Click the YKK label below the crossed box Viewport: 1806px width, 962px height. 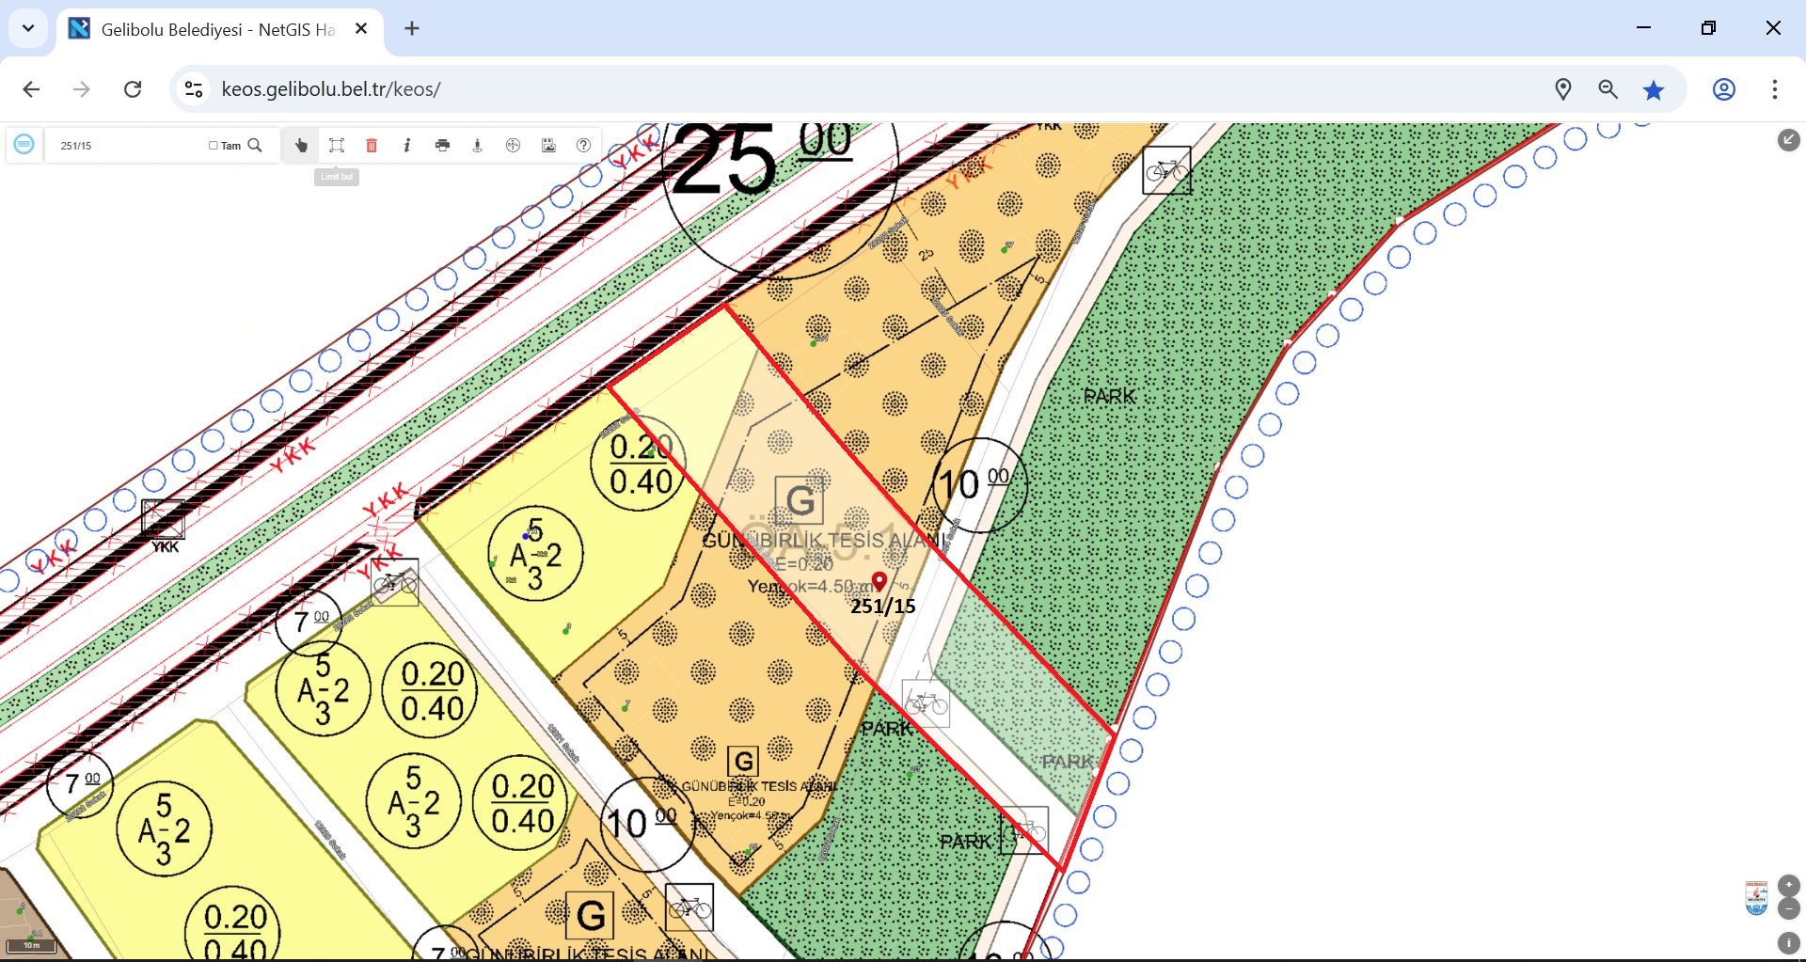point(165,547)
